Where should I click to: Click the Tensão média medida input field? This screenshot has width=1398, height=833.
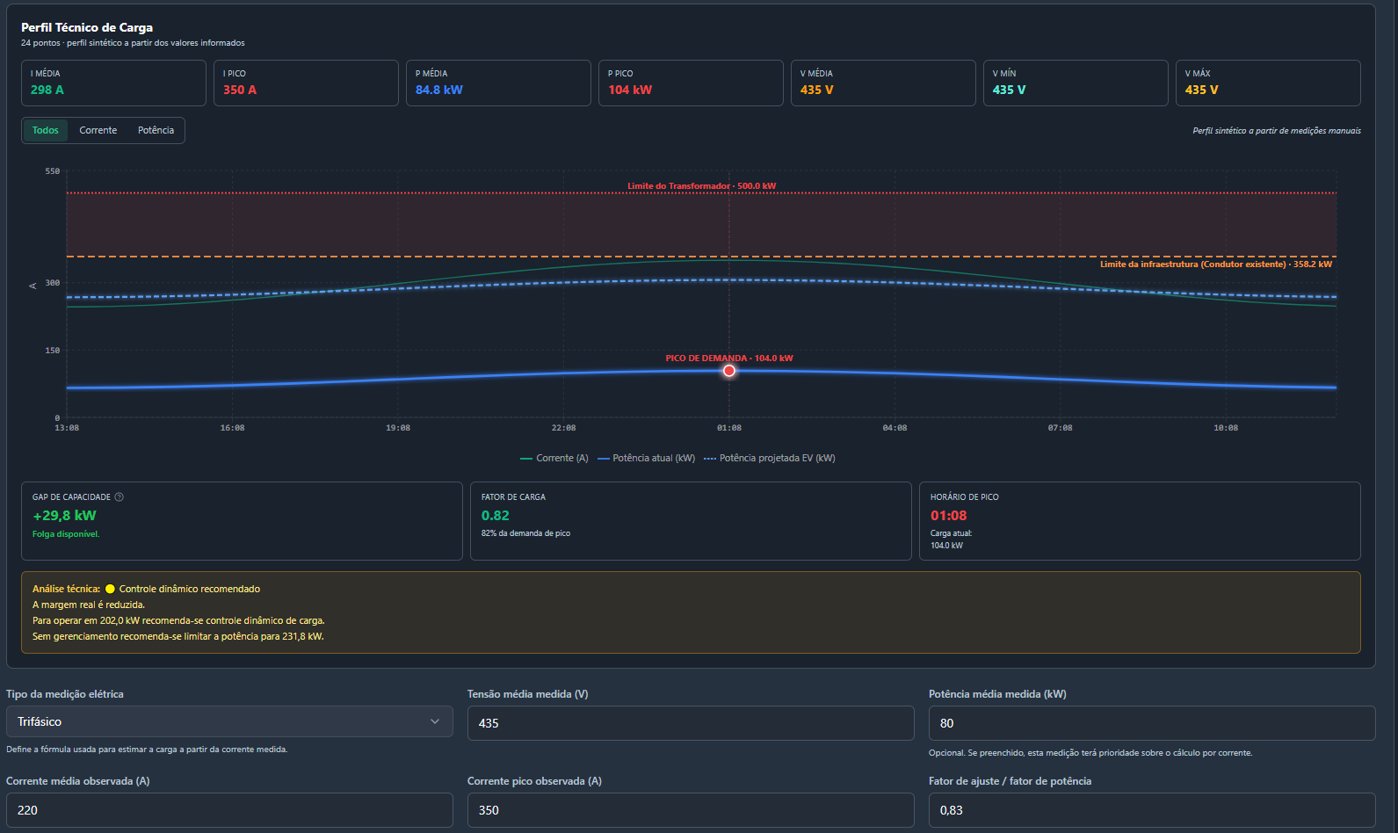click(x=691, y=723)
